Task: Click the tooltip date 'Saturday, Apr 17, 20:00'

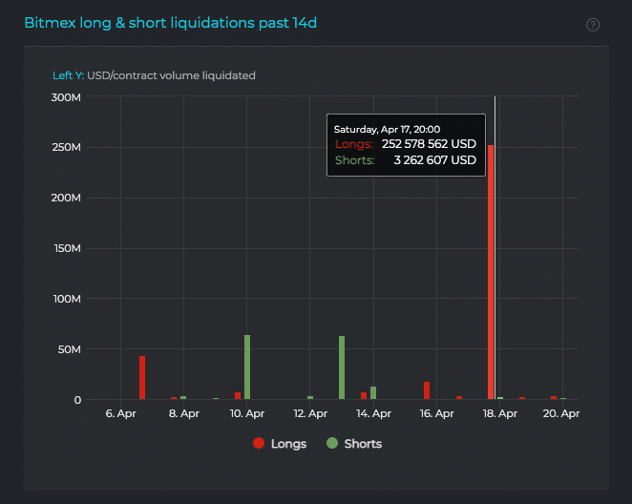Action: point(387,129)
